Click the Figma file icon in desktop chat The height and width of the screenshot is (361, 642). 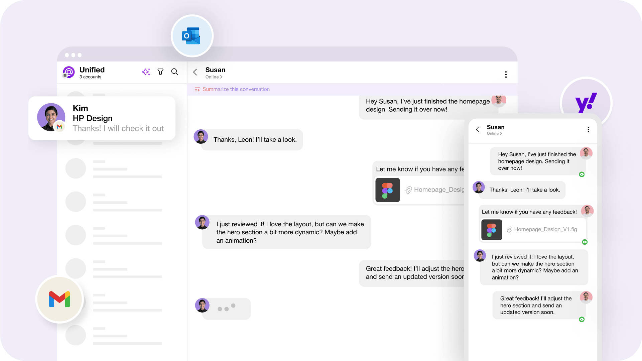(387, 190)
